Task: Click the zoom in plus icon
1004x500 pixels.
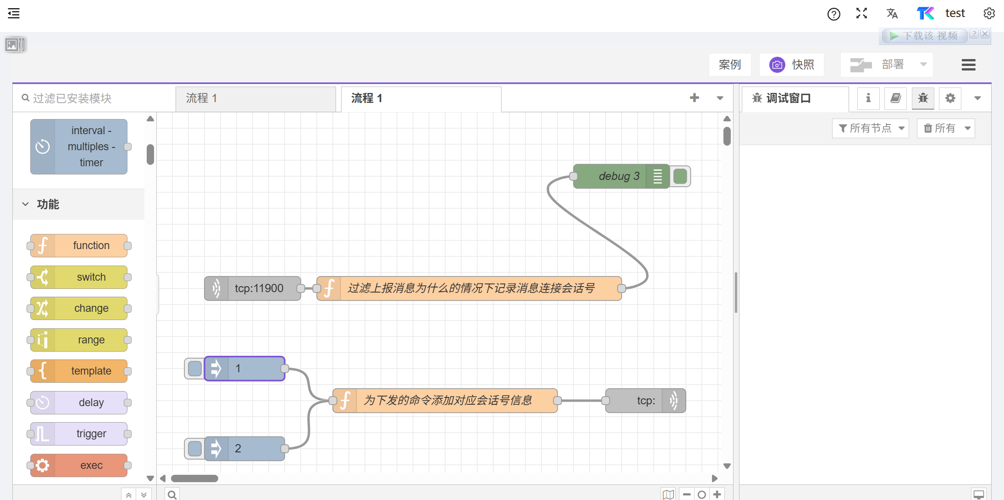Action: coord(717,494)
